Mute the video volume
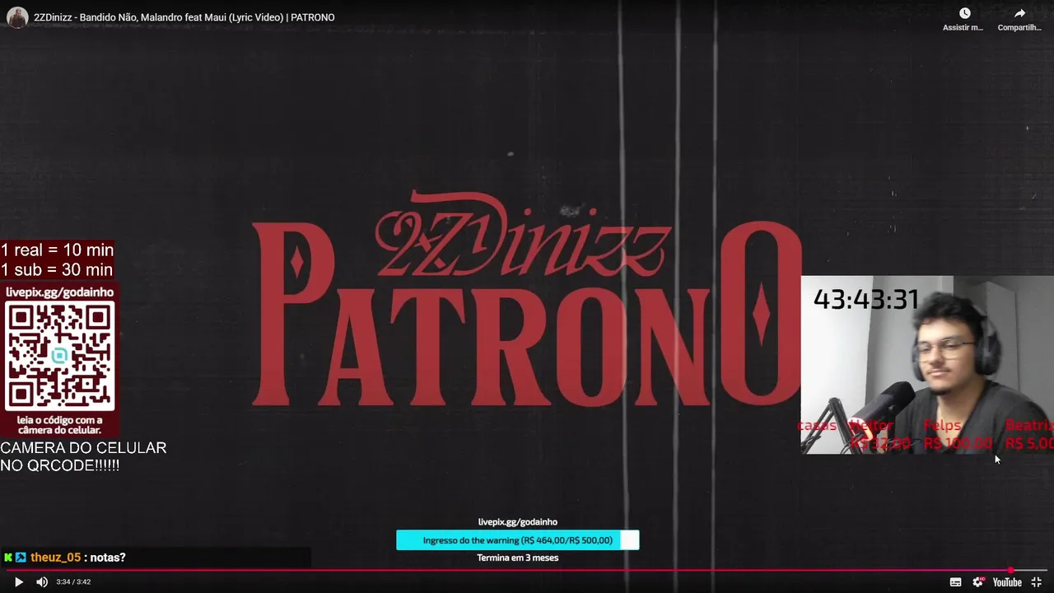Screen dimensions: 1054x593 pyautogui.click(x=42, y=581)
